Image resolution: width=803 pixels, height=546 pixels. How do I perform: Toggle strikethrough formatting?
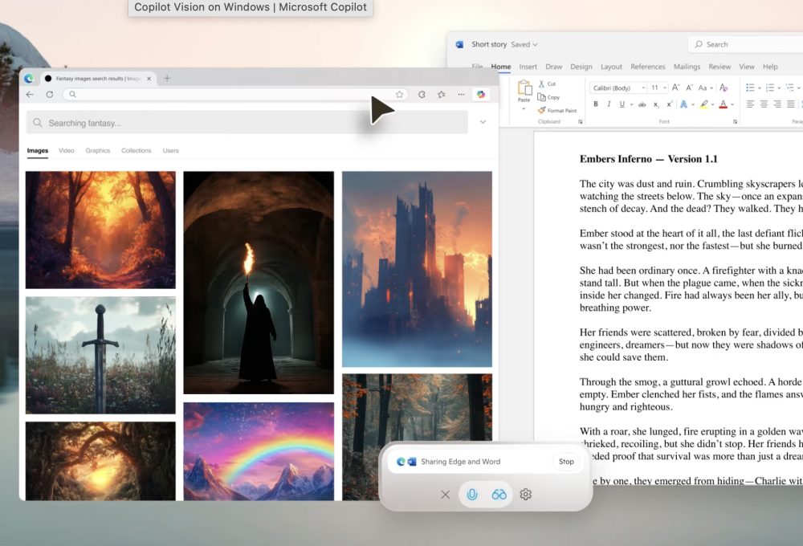point(642,104)
